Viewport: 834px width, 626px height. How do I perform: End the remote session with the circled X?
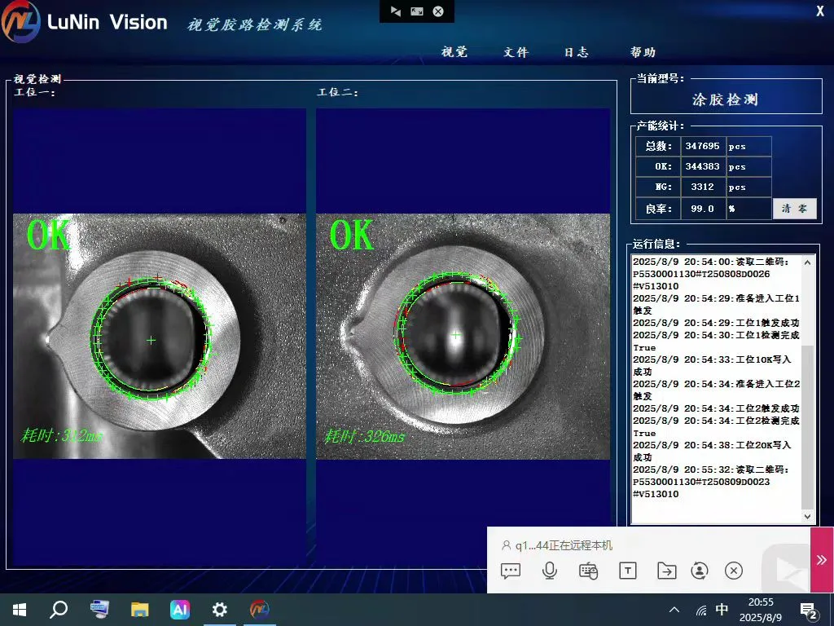[x=734, y=571]
